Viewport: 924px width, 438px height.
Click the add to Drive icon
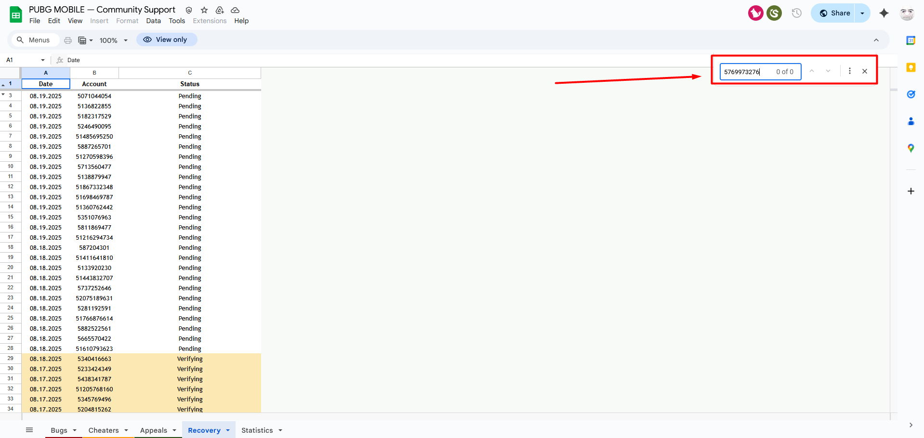tap(220, 10)
